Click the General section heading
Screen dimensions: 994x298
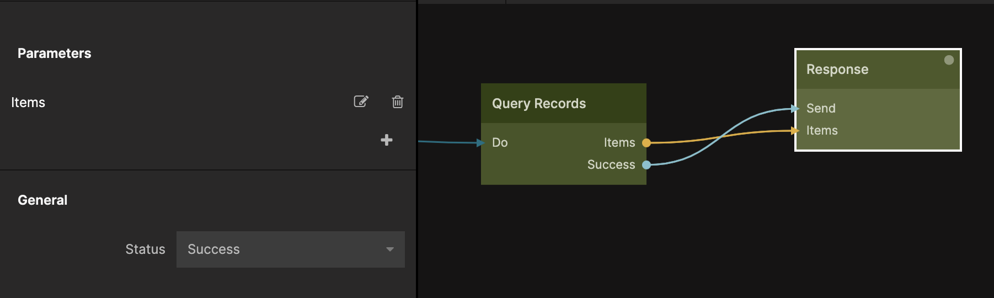42,200
